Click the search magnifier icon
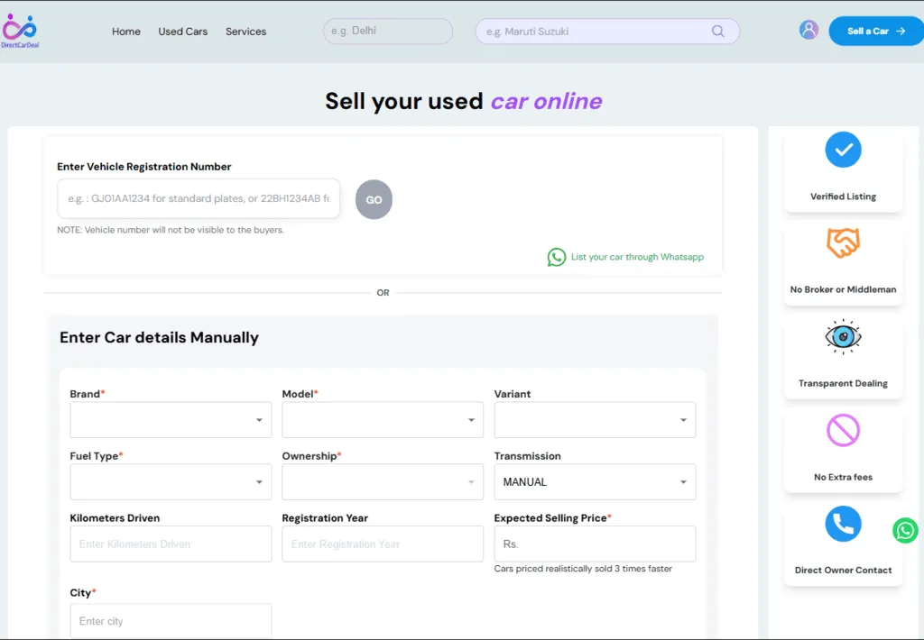The image size is (924, 640). pyautogui.click(x=717, y=32)
